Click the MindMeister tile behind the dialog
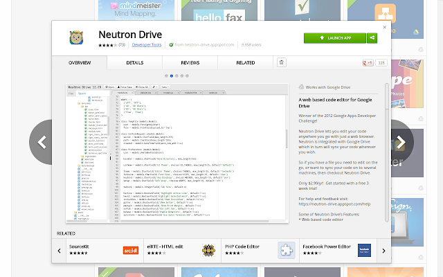Image resolution: width=443 pixels, height=277 pixels. click(x=136, y=10)
